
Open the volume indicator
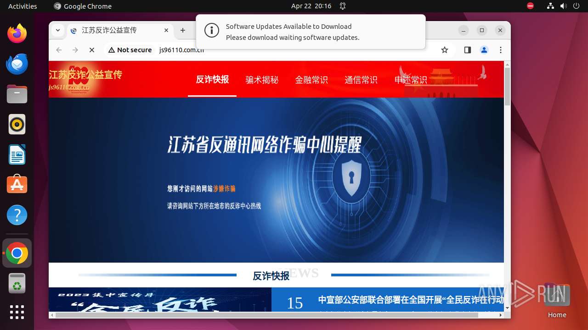[x=563, y=6]
